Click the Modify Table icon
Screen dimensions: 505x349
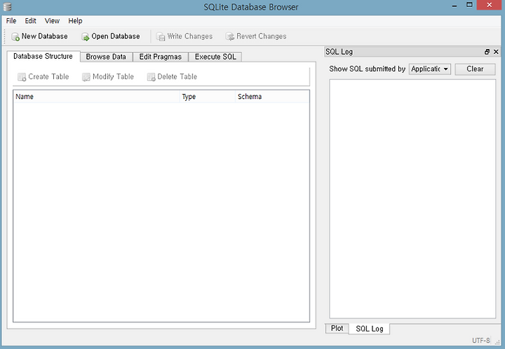pyautogui.click(x=86, y=77)
